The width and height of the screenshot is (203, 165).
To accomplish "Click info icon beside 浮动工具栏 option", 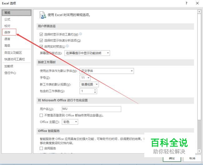I will coord(80,34).
